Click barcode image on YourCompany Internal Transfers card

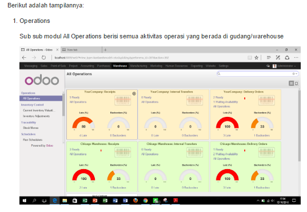(194, 100)
